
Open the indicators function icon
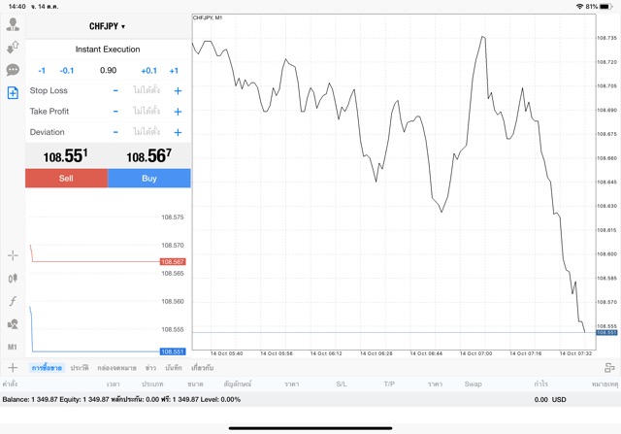coord(13,302)
